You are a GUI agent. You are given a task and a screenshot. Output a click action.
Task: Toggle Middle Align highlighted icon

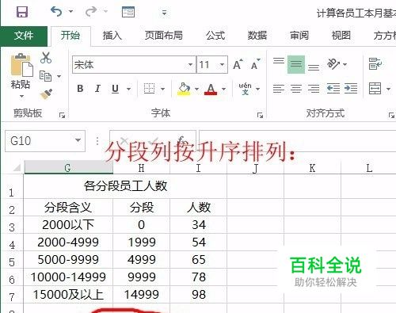[x=296, y=64]
